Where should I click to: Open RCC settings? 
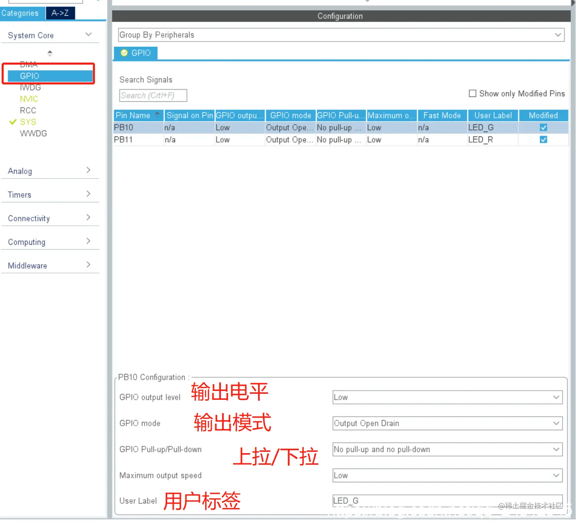click(28, 110)
